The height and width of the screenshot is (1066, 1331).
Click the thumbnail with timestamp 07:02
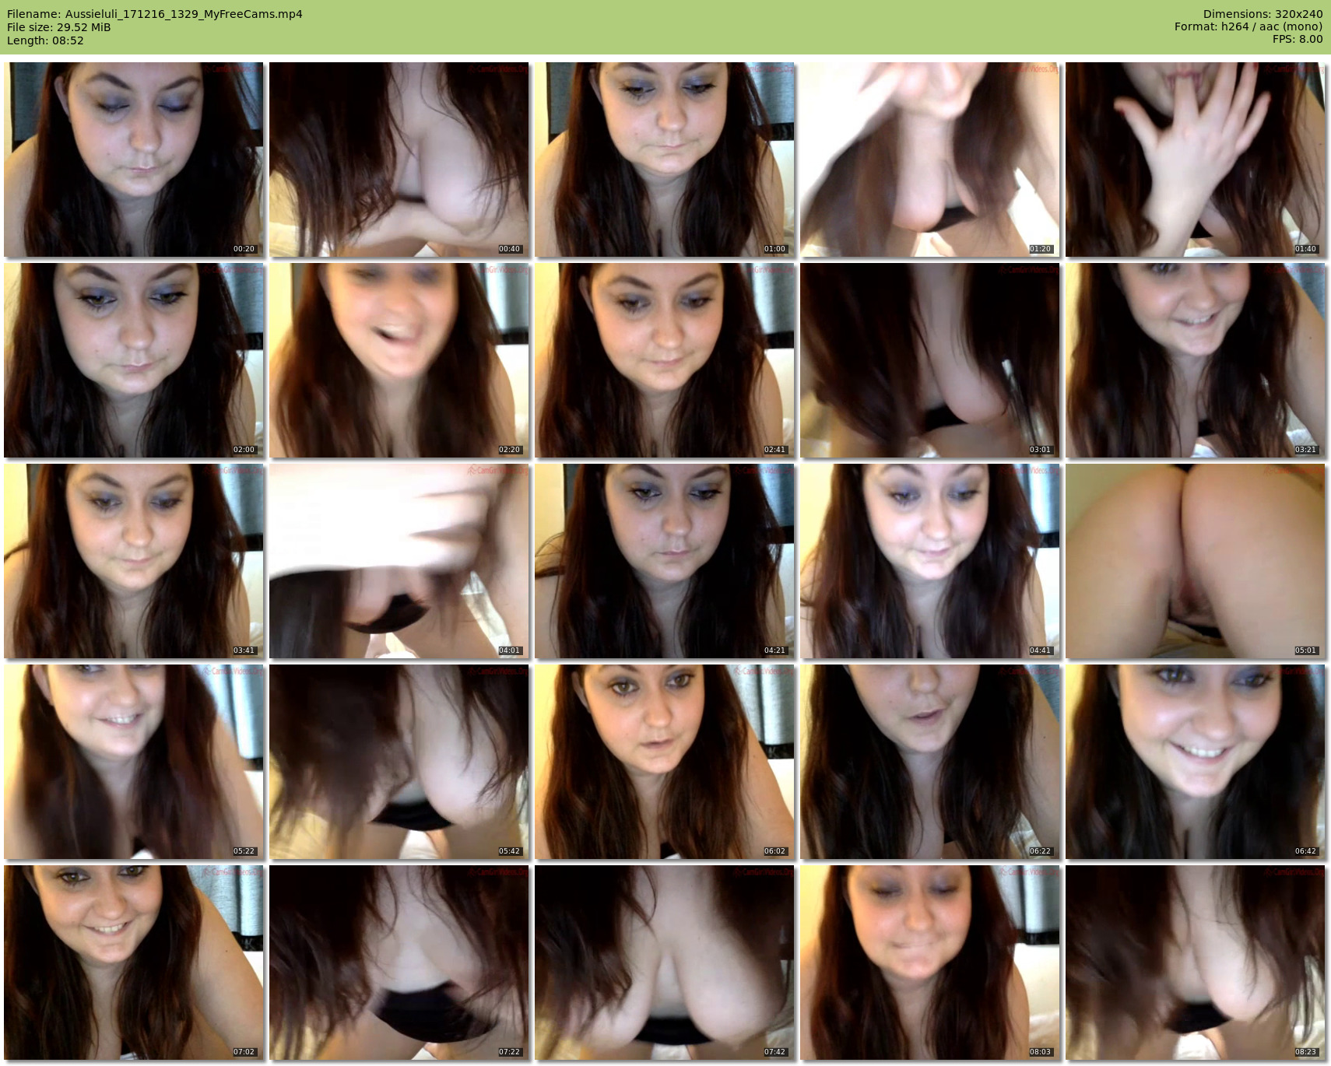click(x=133, y=963)
